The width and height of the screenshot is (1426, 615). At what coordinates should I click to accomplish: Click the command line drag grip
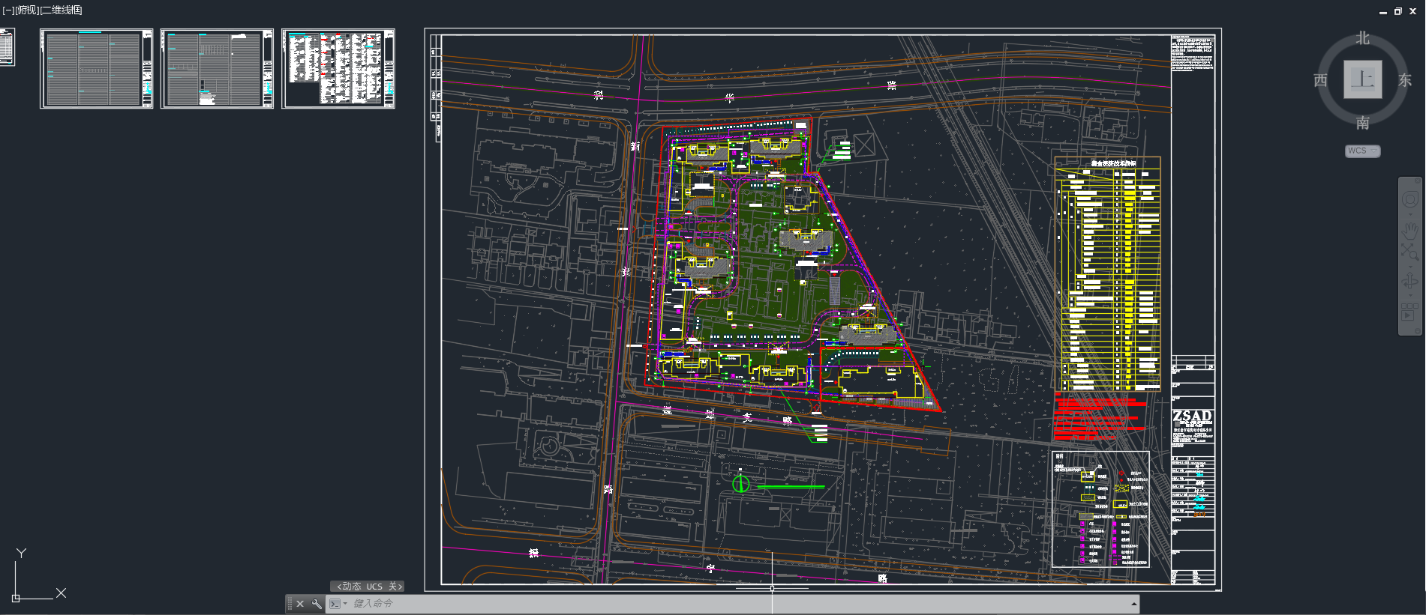pyautogui.click(x=290, y=604)
